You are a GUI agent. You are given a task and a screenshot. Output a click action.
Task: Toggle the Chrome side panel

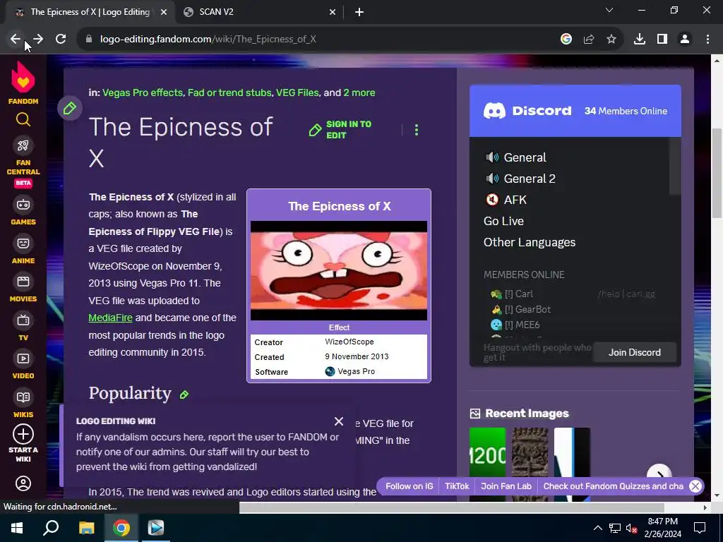[662, 40]
